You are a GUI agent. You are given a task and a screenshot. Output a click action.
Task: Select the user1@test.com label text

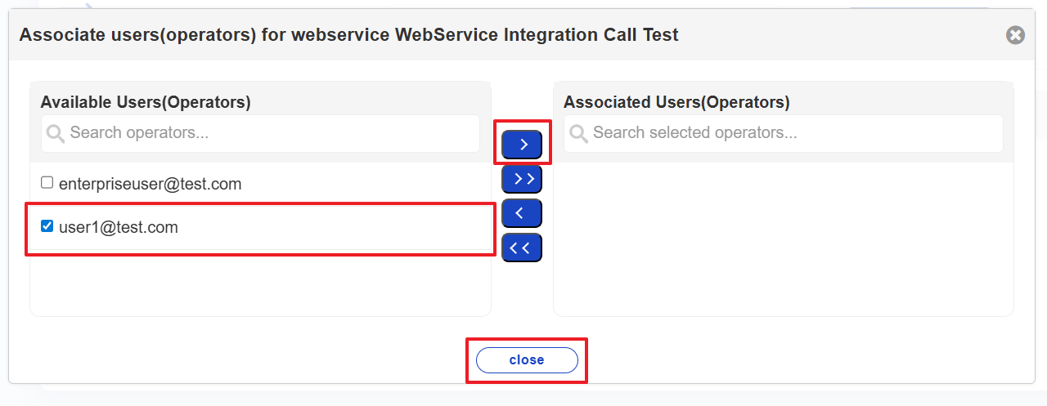click(119, 227)
